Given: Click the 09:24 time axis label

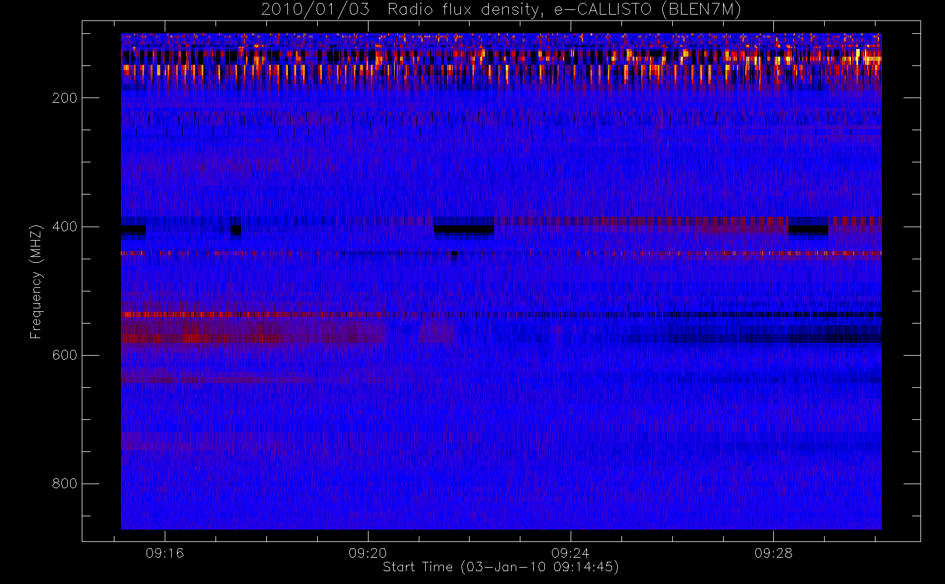Looking at the screenshot, I should [571, 553].
